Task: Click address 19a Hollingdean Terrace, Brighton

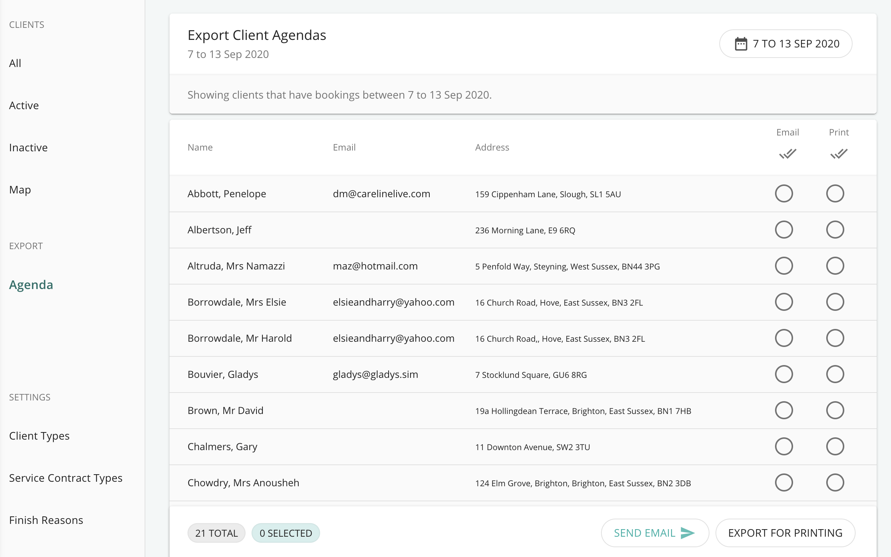Action: [583, 411]
